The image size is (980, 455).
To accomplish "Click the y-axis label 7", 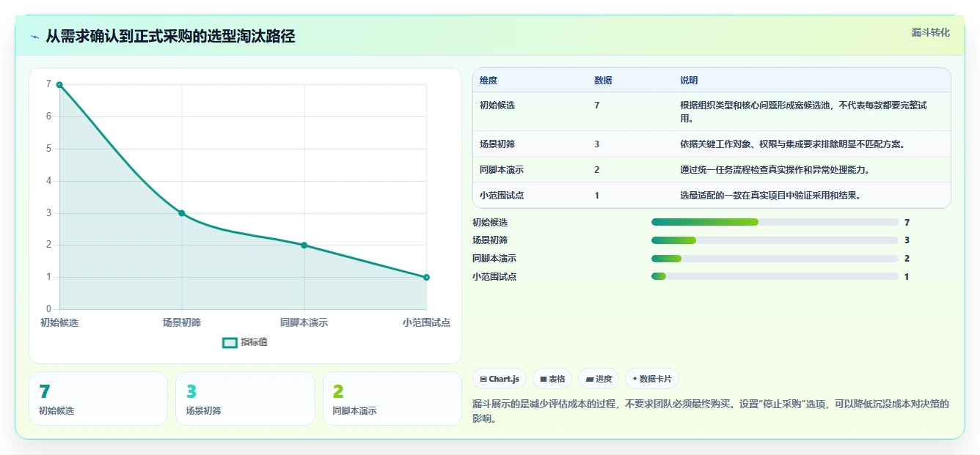I will click(x=48, y=84).
